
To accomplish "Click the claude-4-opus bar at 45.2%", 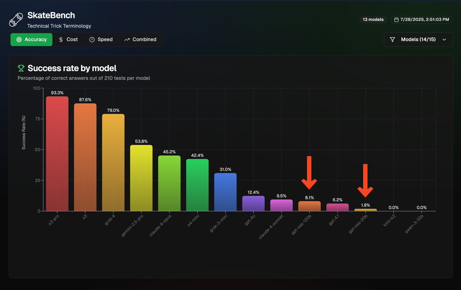I will click(169, 183).
